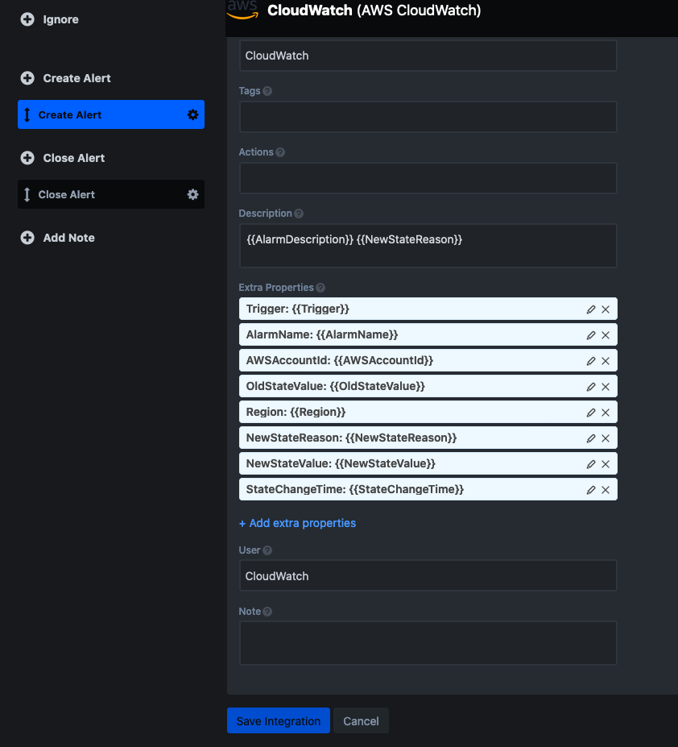Image resolution: width=678 pixels, height=747 pixels.
Task: Click the plus icon next to Create Alert heading
Action: click(x=27, y=78)
